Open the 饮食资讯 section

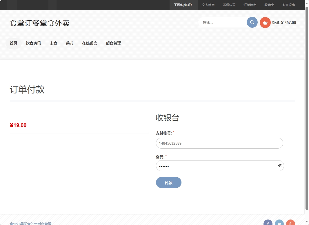(x=33, y=43)
